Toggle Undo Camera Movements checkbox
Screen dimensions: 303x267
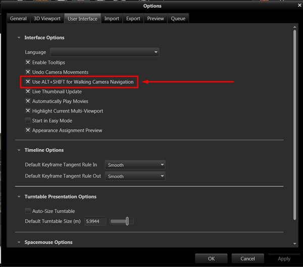coord(28,72)
